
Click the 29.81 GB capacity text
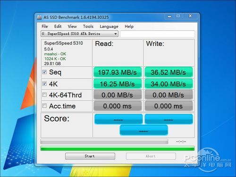(x=52, y=64)
